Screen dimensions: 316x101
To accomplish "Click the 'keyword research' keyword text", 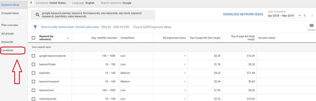I will 49,82.
